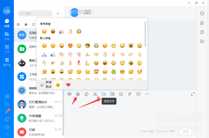The width and height of the screenshot is (209, 138).
Task: Click the emoji panel scrollbar
Action: point(145,34)
